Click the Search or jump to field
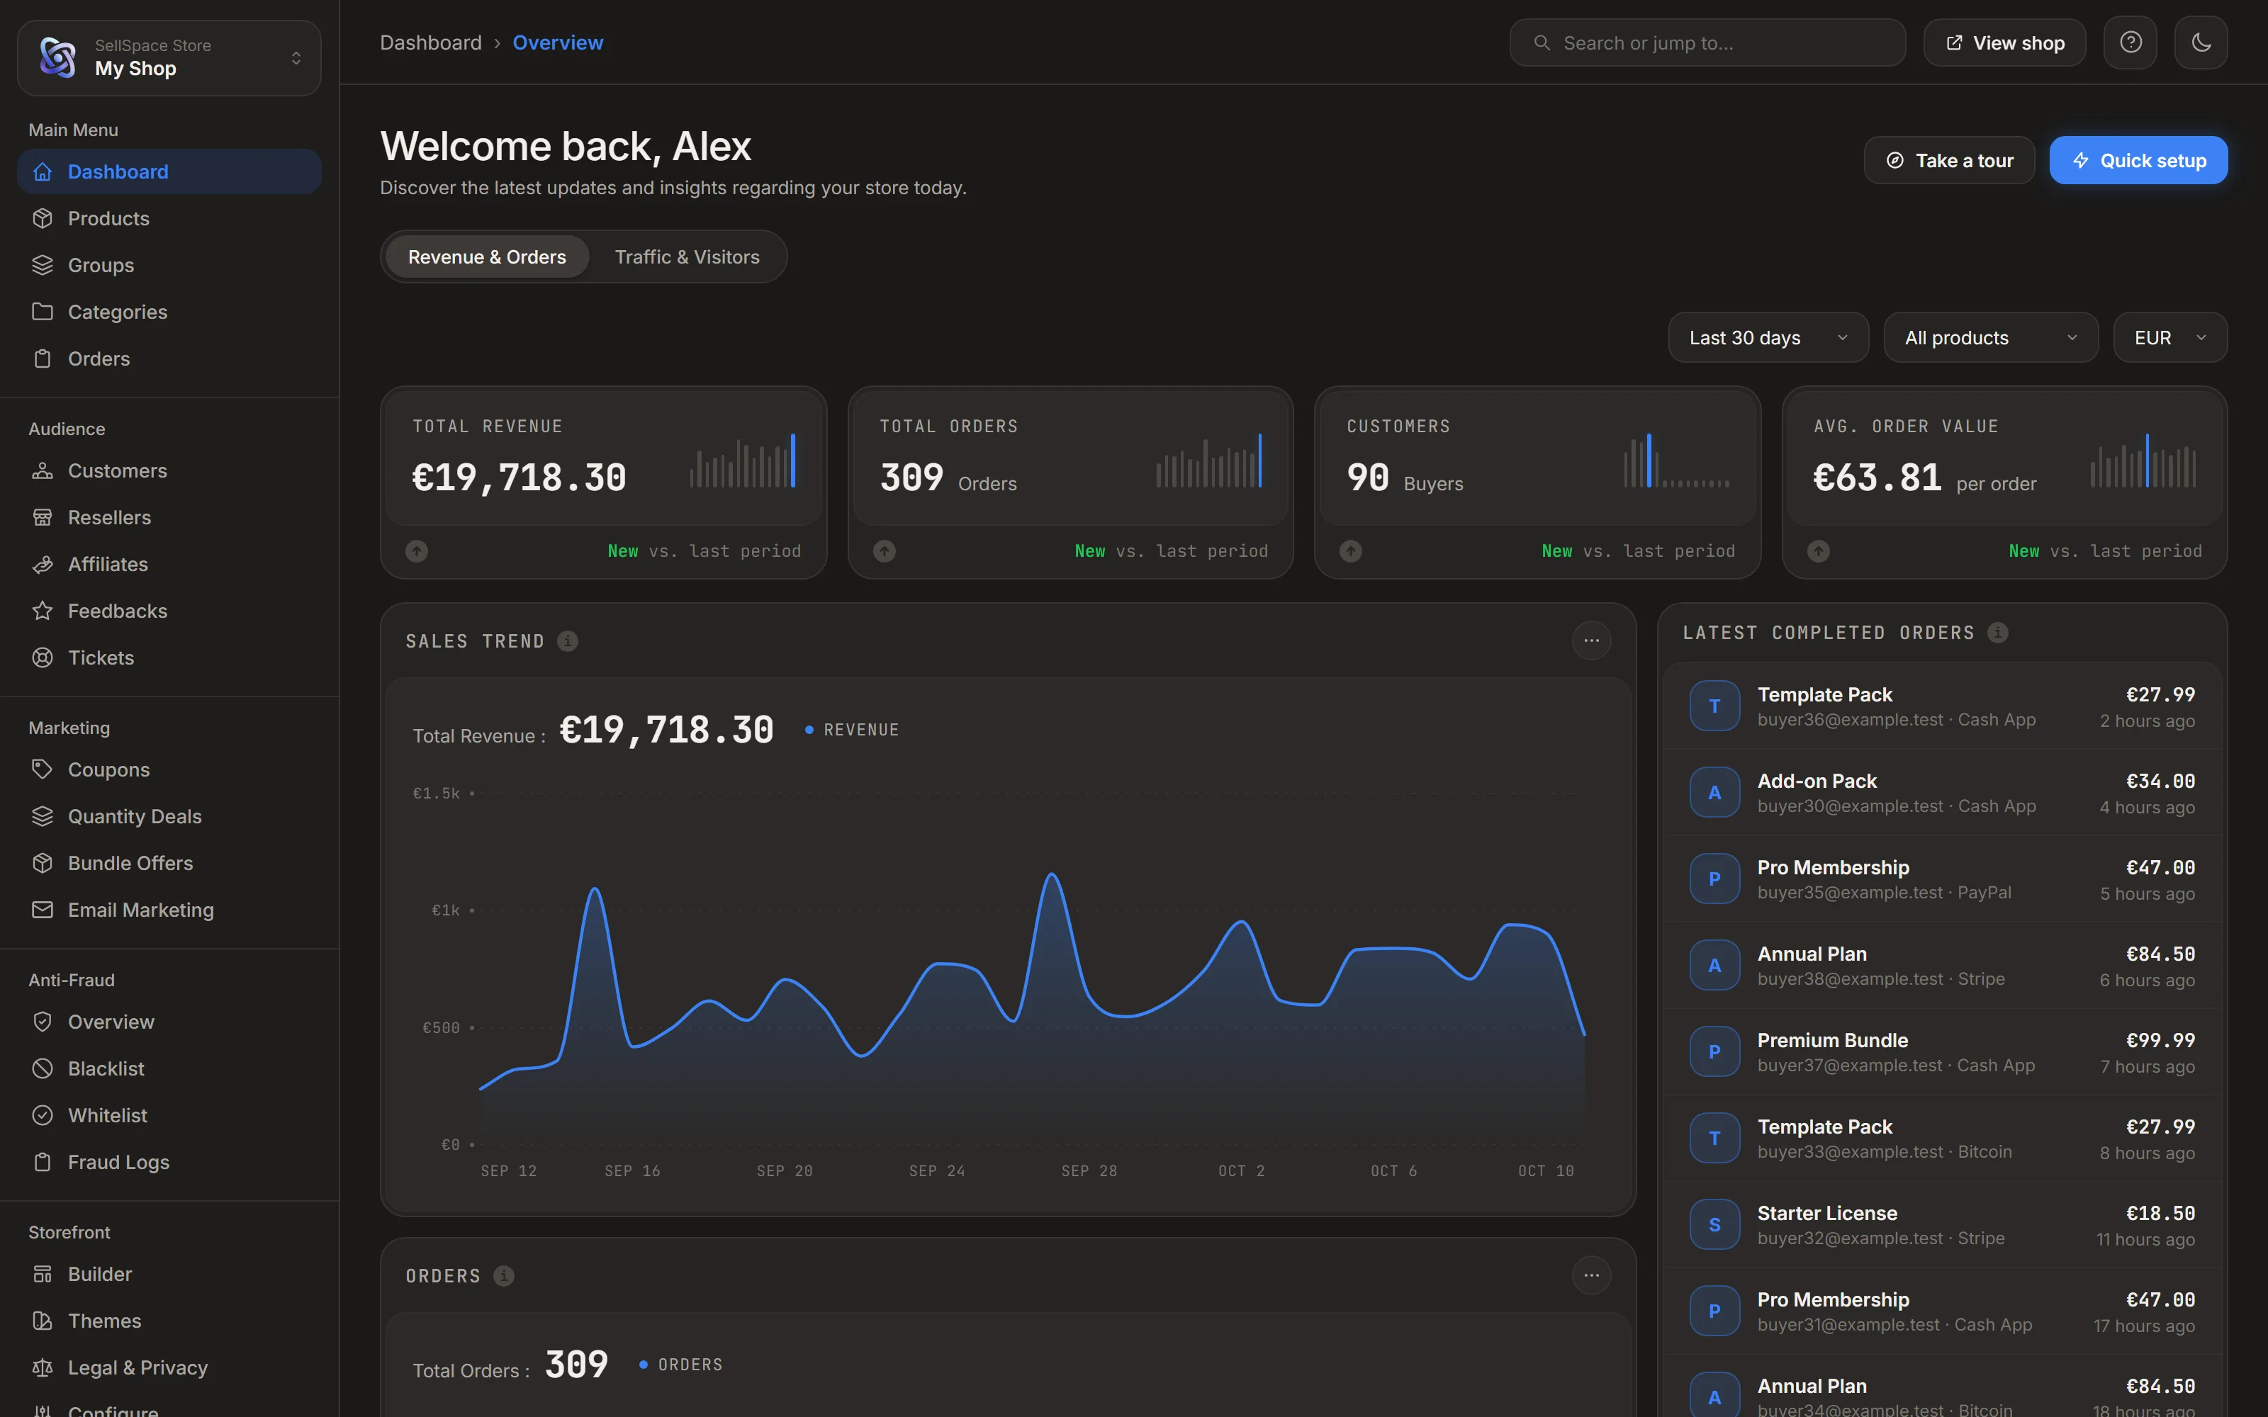Screen dimensions: 2268x1417 1707,43
